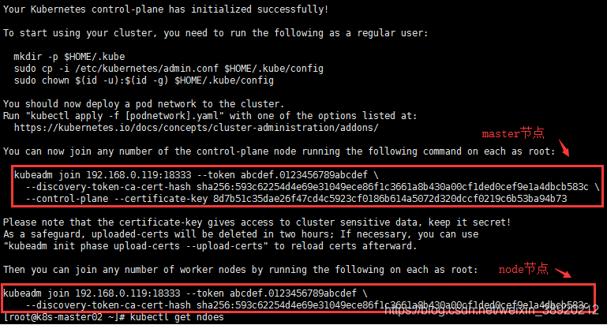607x325 pixels.
Task: Click the red master节点 annotation label
Action: [x=513, y=134]
